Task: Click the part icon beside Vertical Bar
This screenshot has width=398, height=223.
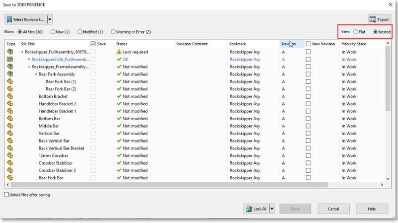Action: tap(9, 133)
